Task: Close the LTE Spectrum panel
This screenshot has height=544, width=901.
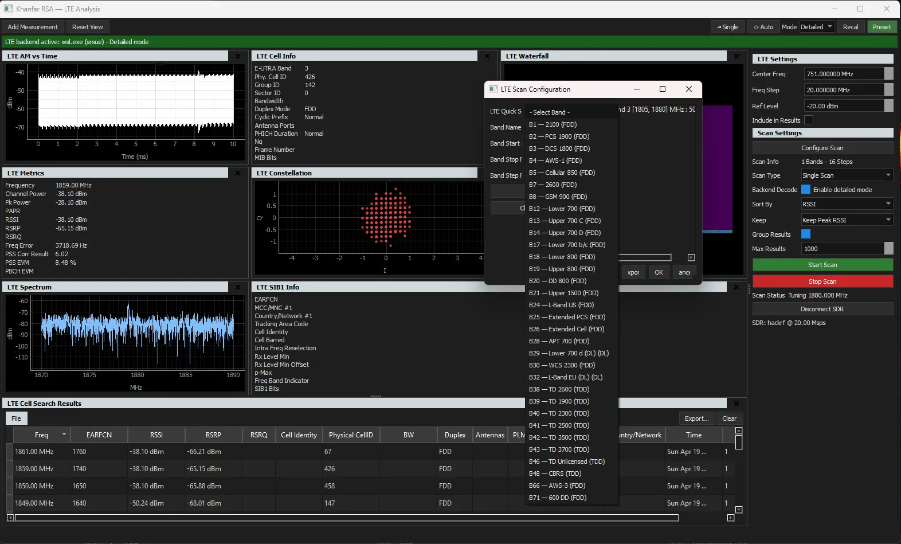Action: point(238,287)
